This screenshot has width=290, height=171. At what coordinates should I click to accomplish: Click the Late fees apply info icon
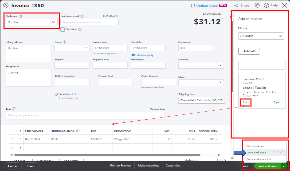click(133, 55)
